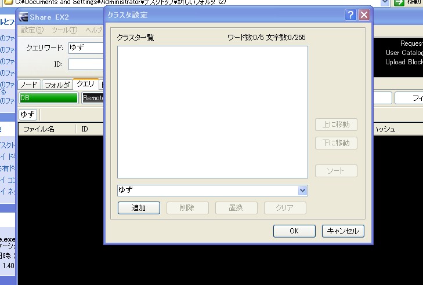
Task: Switch to the フォルダ tab
Action: [x=57, y=85]
